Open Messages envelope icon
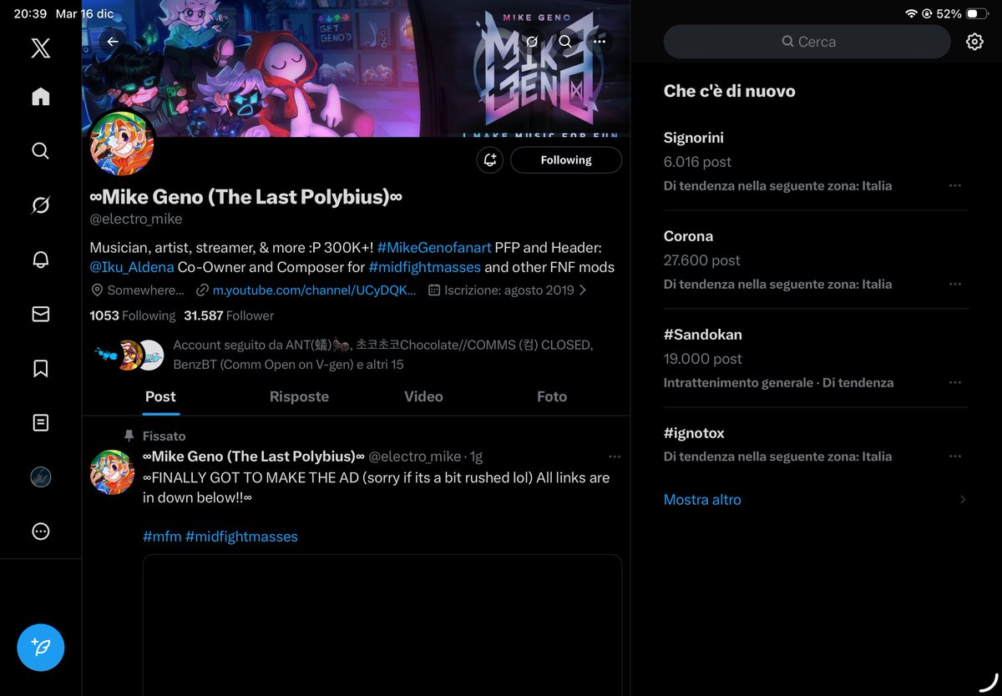Viewport: 1002px width, 696px height. point(40,314)
